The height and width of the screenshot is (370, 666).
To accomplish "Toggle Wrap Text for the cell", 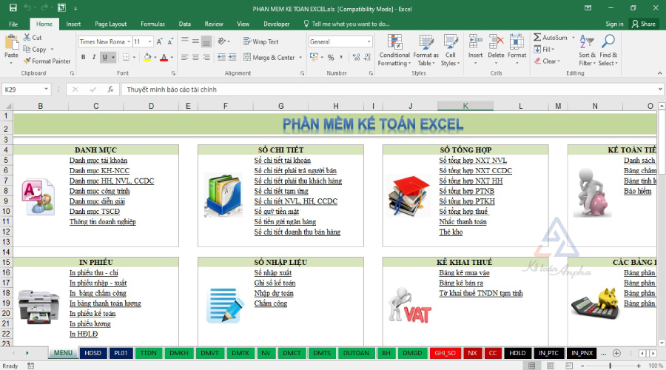I will (260, 41).
